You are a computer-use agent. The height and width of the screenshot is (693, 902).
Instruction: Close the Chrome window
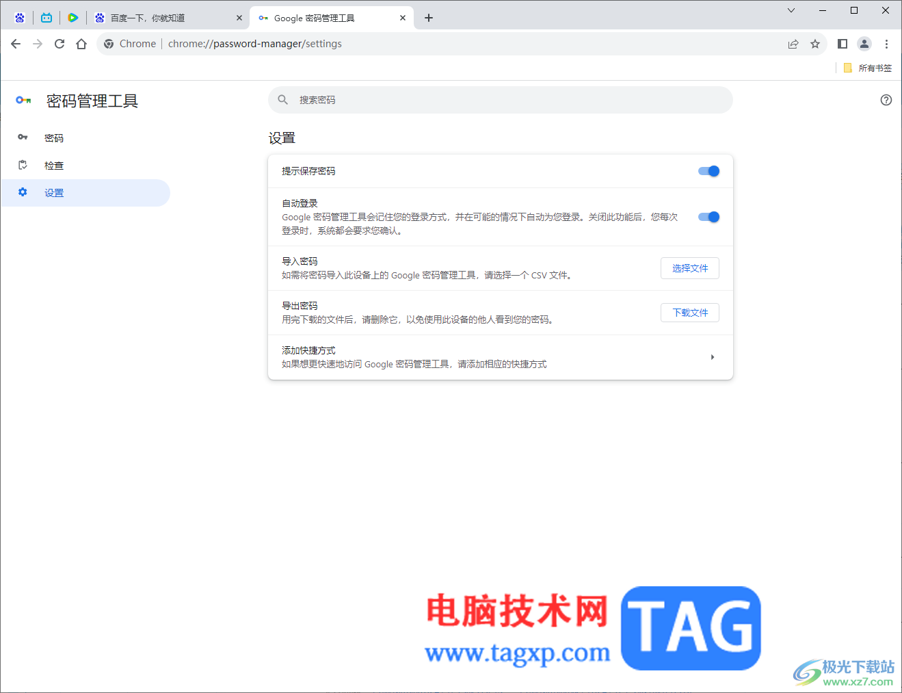click(886, 10)
